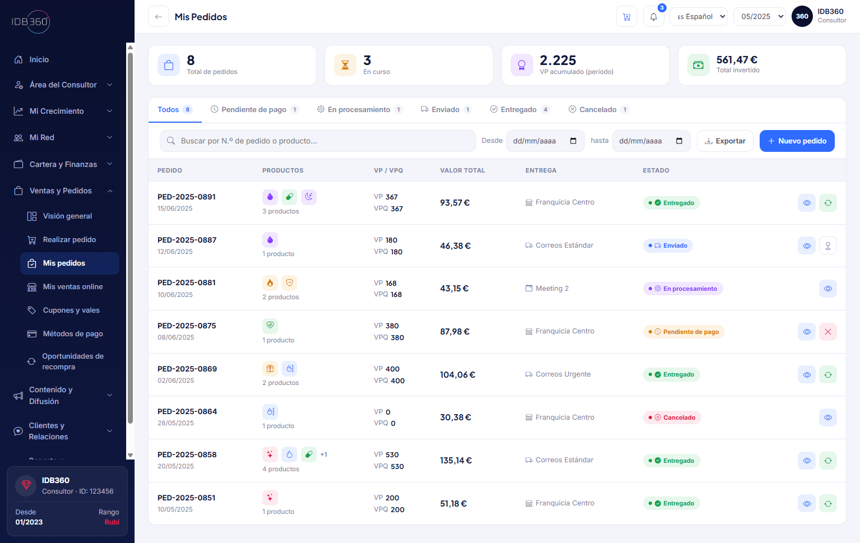The width and height of the screenshot is (860, 543).
Task: Reorder PED-2025-0851 using refresh icon
Action: 828,504
